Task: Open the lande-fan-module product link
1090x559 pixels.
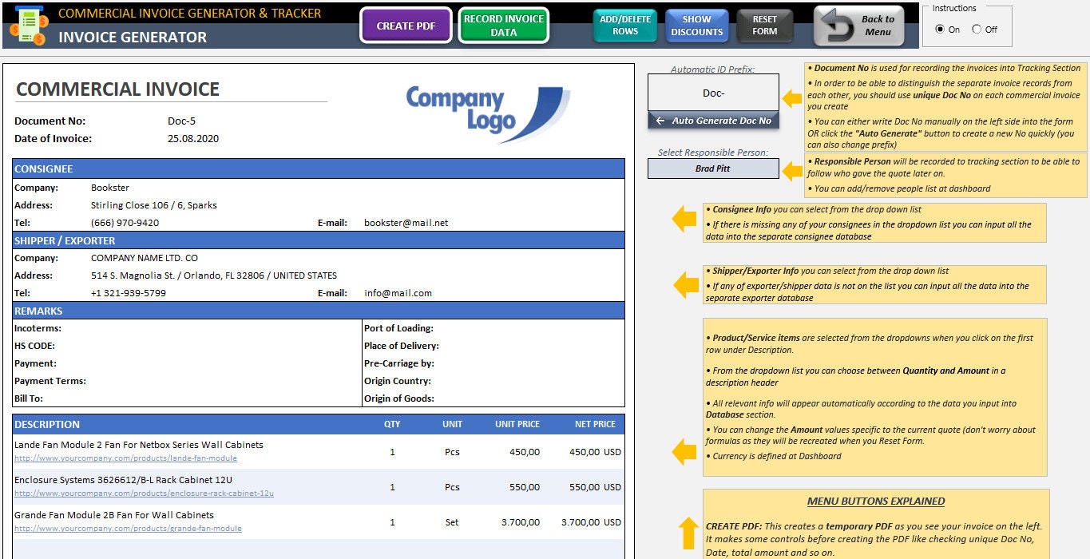Action: click(x=125, y=458)
